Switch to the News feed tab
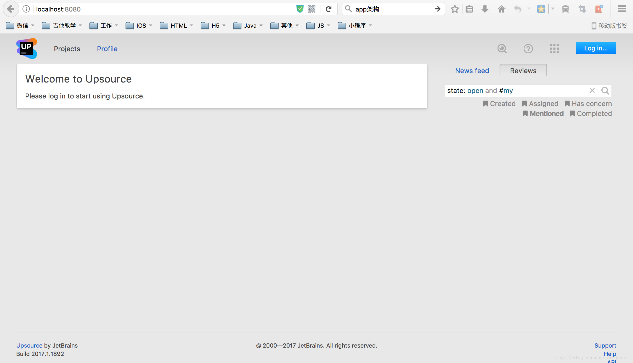This screenshot has width=633, height=363. point(472,71)
